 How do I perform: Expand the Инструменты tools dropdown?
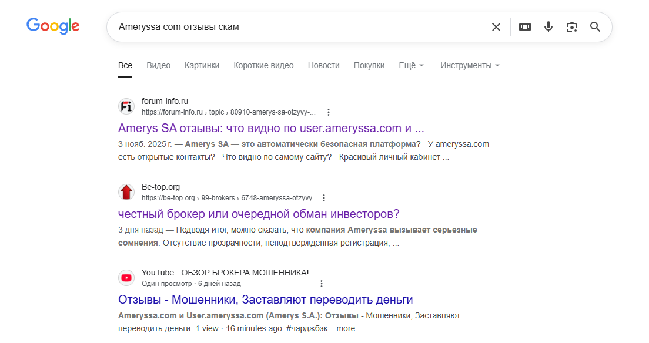470,65
